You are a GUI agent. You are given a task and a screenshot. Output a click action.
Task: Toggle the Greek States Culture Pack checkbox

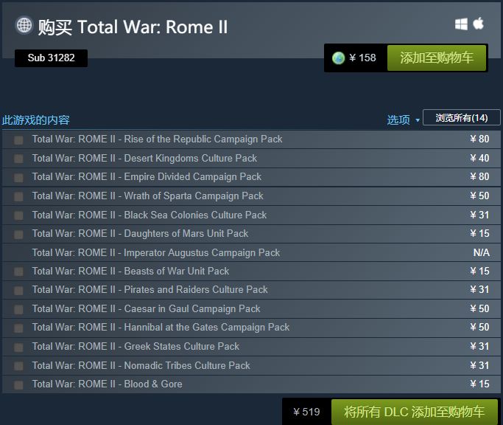[18, 347]
